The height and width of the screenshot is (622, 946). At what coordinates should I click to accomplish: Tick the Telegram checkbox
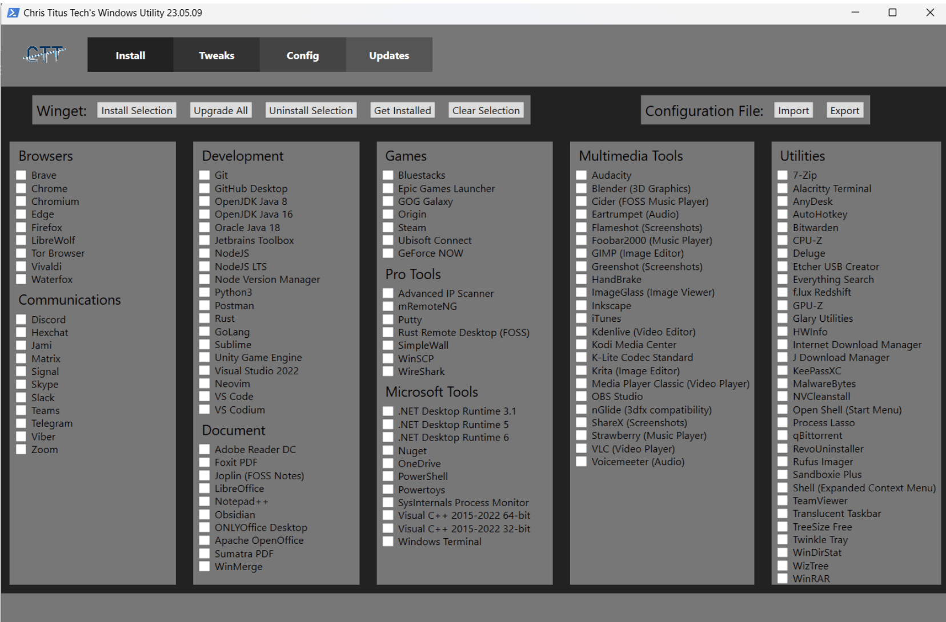21,423
